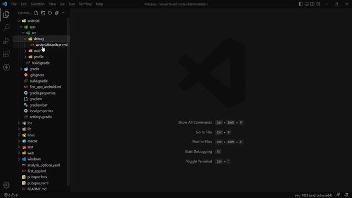Click the Go to File welcome text

click(x=204, y=132)
